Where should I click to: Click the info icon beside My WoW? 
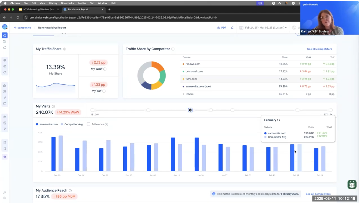point(105,69)
